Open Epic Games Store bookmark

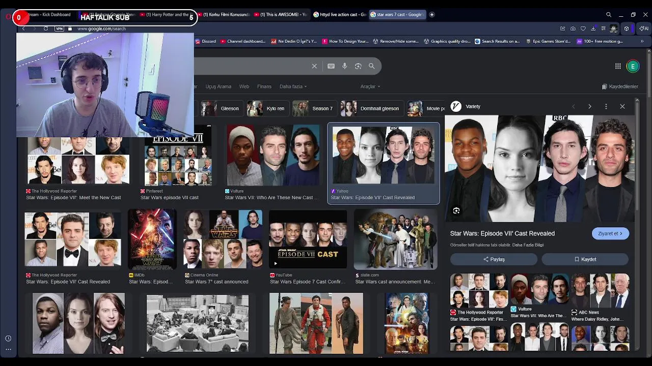[548, 41]
